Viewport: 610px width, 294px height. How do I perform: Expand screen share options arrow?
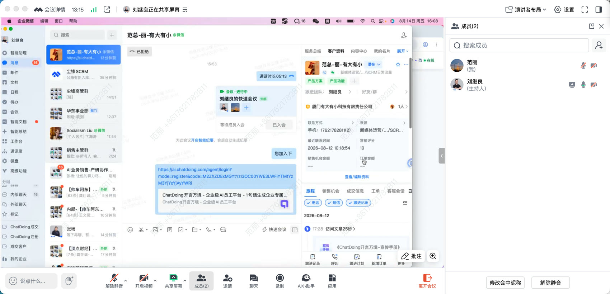185,280
